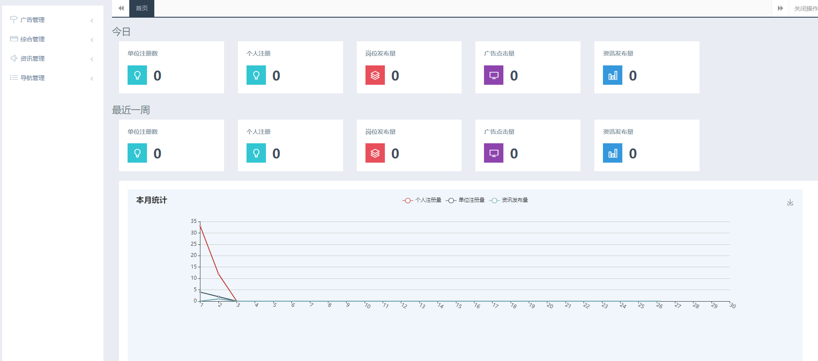This screenshot has height=361, width=818.
Task: Click today's 个人注册 label
Action: pos(259,53)
